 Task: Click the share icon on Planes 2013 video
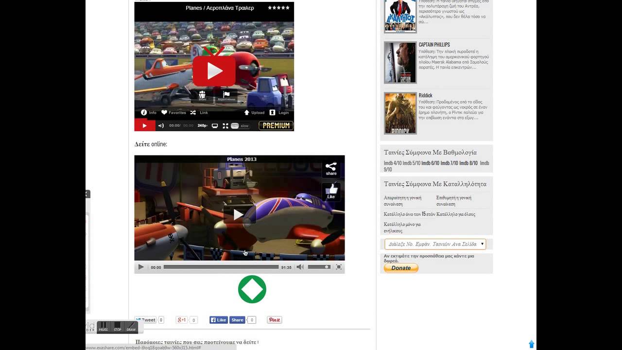pyautogui.click(x=331, y=169)
